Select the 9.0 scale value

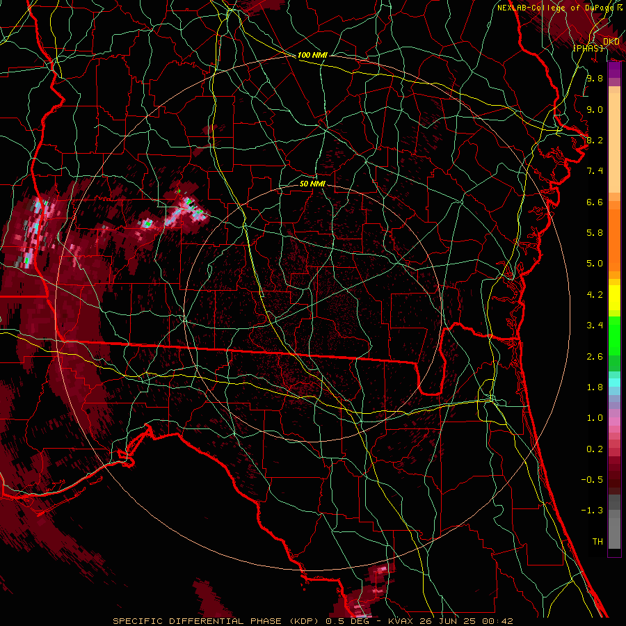(x=595, y=109)
